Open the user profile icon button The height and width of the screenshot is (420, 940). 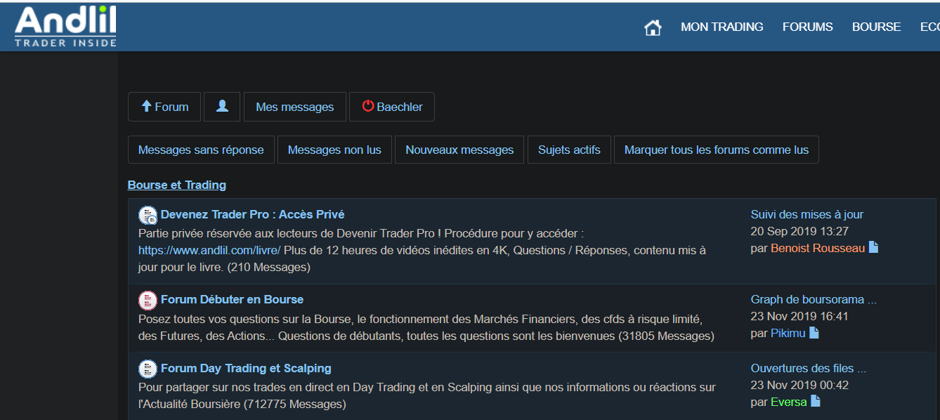(x=222, y=107)
